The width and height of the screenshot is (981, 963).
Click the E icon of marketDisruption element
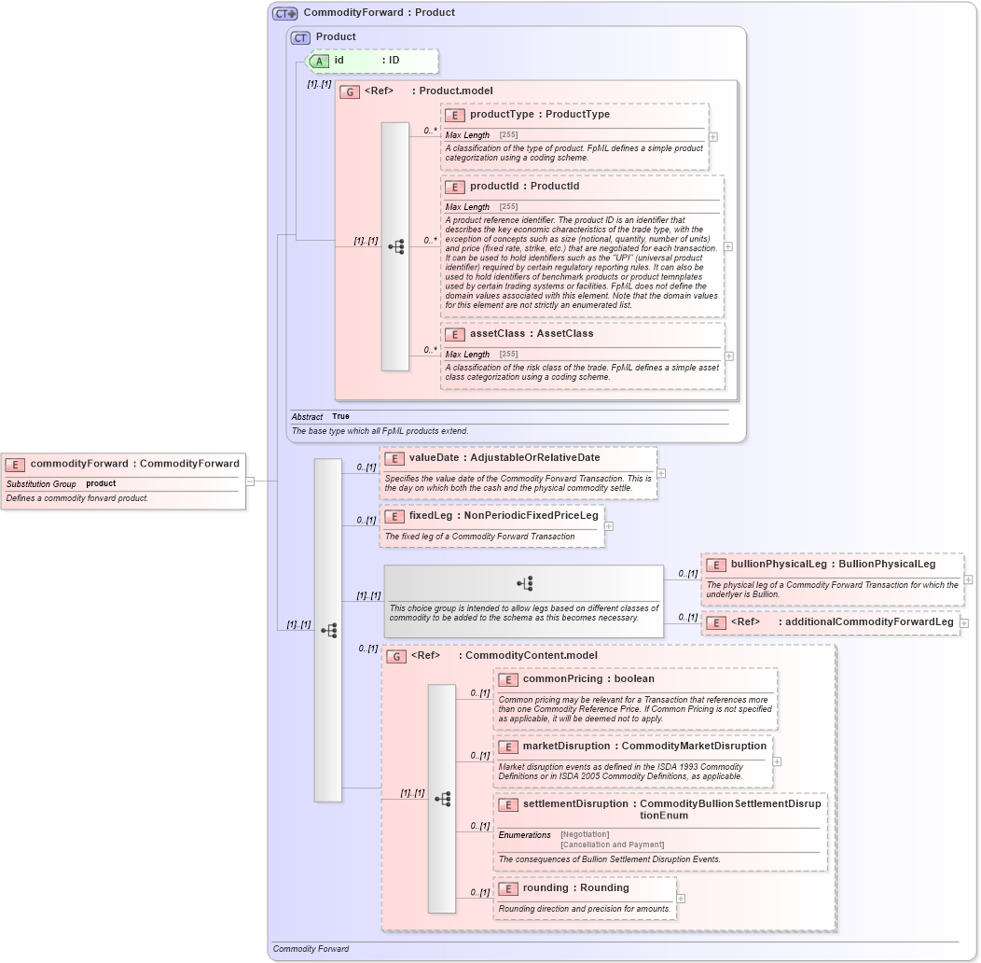click(508, 747)
